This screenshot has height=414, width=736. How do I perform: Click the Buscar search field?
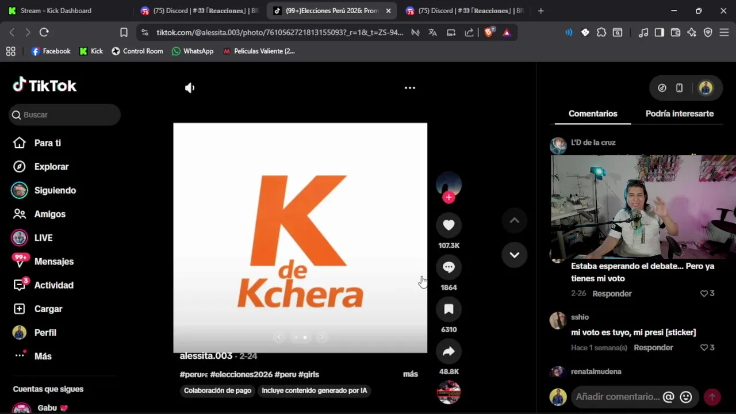[65, 115]
